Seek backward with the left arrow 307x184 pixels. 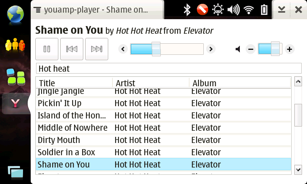[x=123, y=49]
